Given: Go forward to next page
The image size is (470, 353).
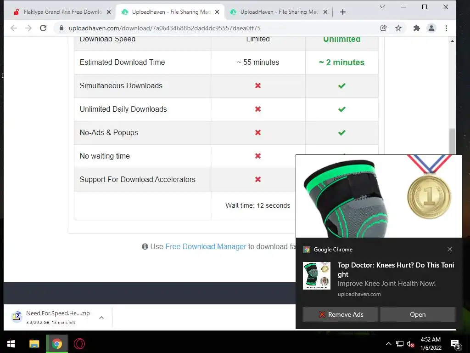Looking at the screenshot, I should (x=28, y=28).
